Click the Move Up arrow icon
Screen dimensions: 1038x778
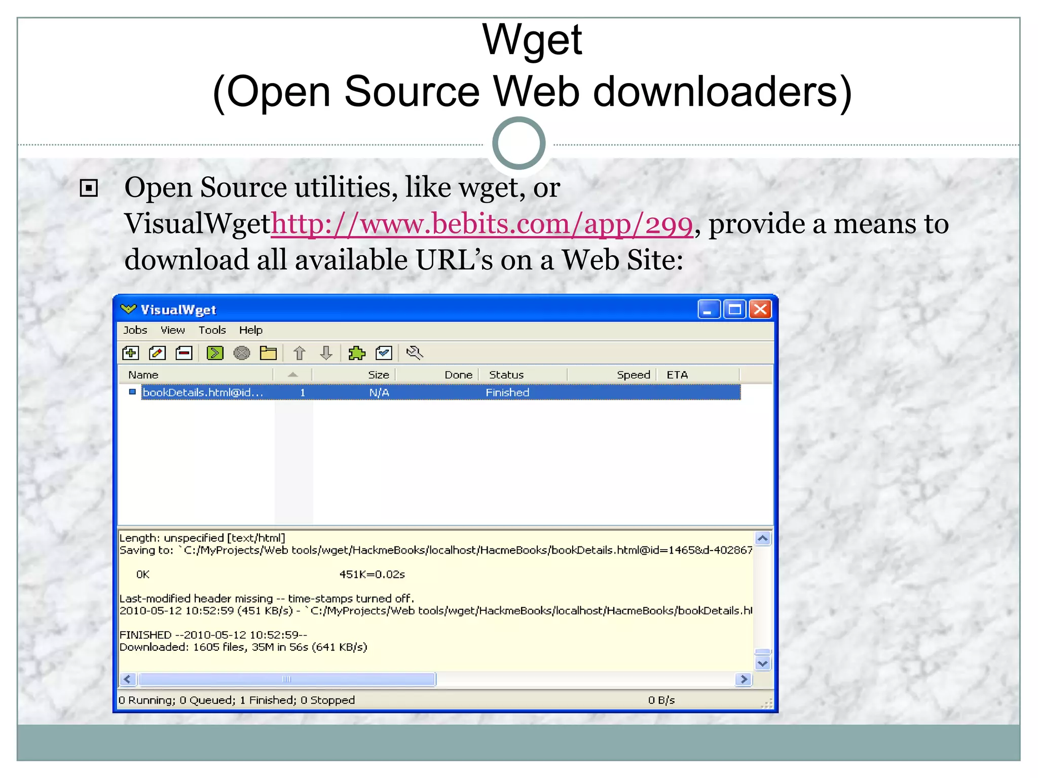[x=300, y=353]
